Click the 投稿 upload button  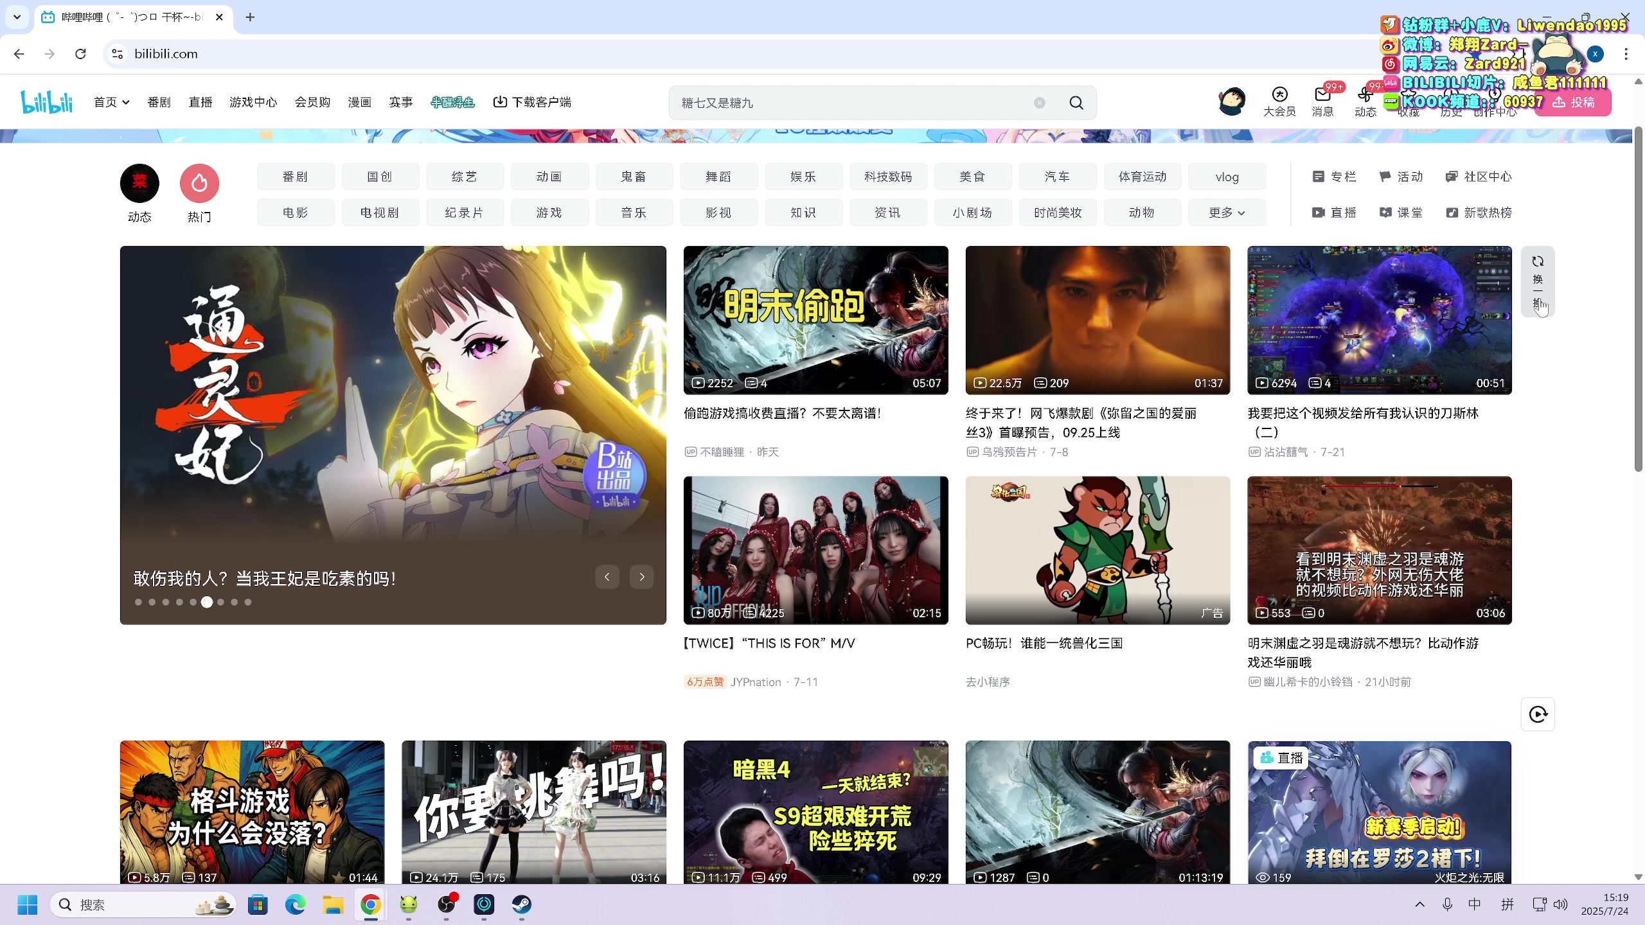point(1573,102)
